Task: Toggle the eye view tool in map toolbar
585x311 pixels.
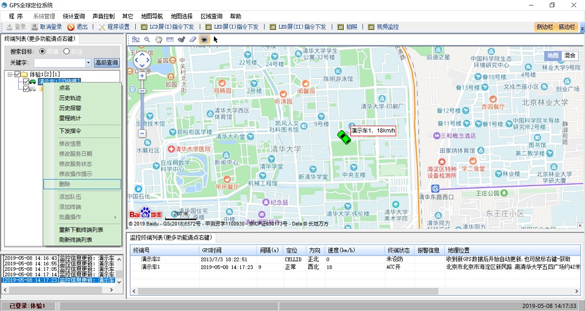Action: coord(204,40)
